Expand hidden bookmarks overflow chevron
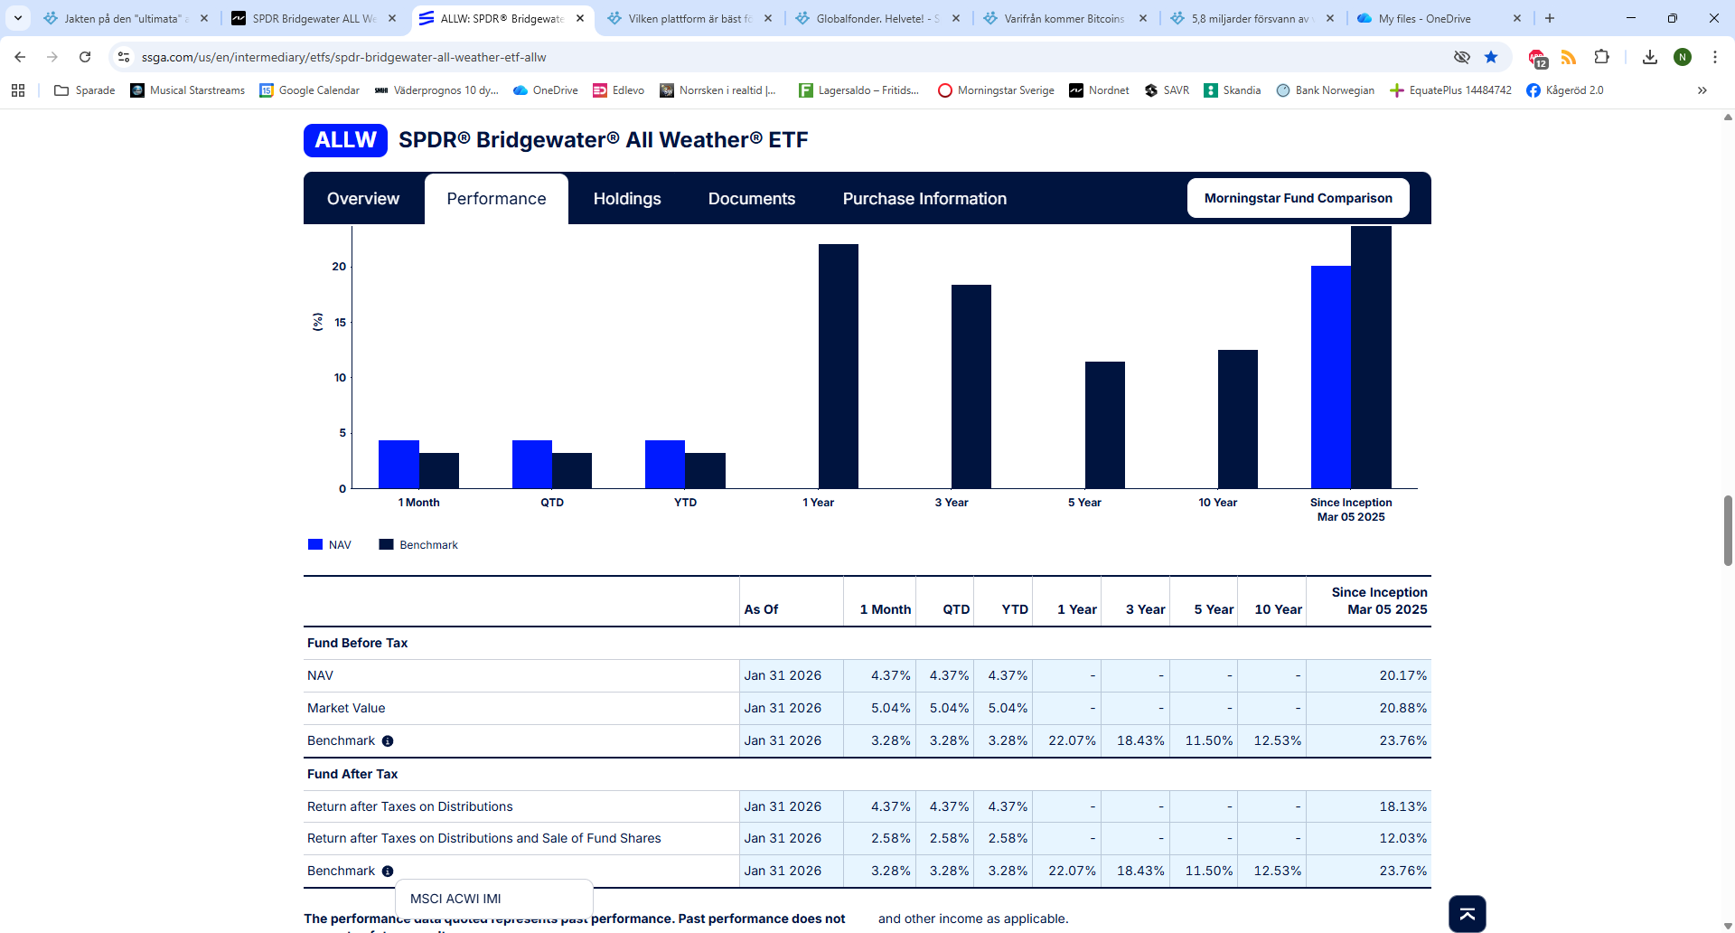Viewport: 1735px width, 933px height. (x=1702, y=90)
